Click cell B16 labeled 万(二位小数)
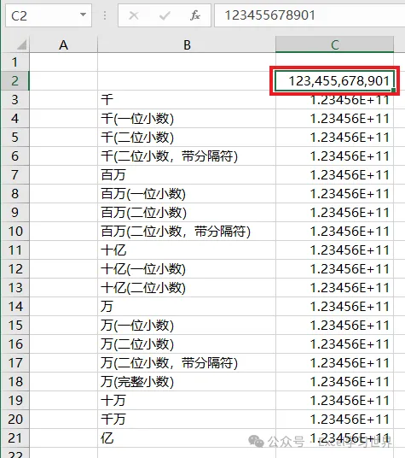This screenshot has height=458, width=405. [187, 343]
